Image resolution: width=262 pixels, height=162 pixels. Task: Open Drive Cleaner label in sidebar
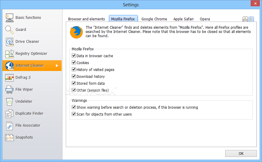[x=27, y=42]
